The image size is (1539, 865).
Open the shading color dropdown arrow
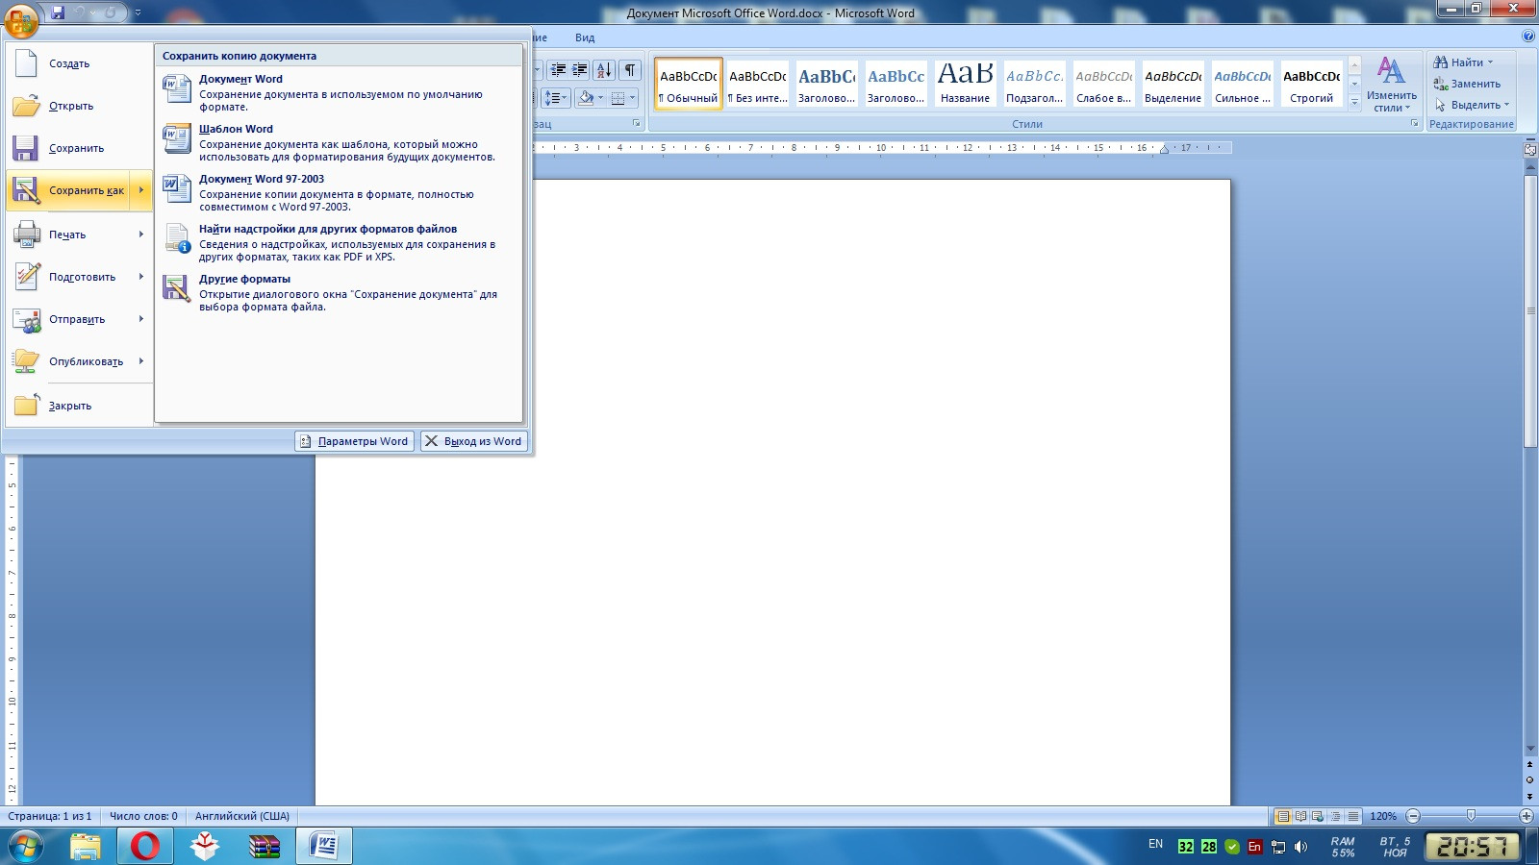tap(601, 98)
